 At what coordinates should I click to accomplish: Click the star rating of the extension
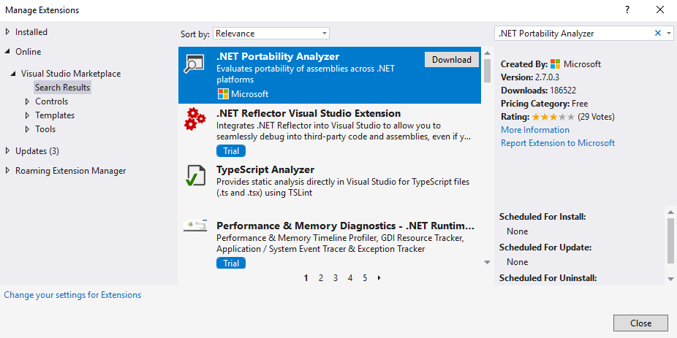click(x=553, y=117)
